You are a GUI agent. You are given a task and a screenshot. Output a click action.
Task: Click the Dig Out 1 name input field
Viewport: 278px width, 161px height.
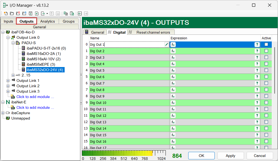127,45
